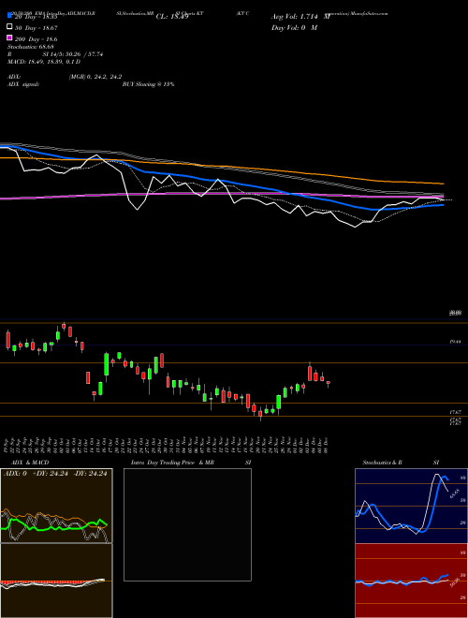This screenshot has height=618, width=468.
Task: Click the 'Stochastics: 68.68' reading
Action: point(30,47)
